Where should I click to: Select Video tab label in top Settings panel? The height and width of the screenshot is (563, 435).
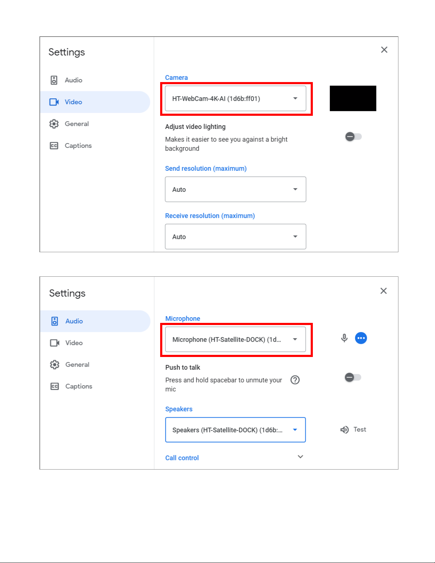[73, 102]
